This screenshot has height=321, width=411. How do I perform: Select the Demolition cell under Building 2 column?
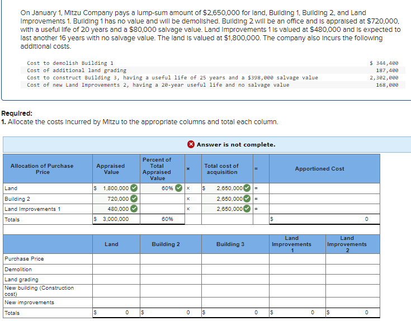coord(171,270)
